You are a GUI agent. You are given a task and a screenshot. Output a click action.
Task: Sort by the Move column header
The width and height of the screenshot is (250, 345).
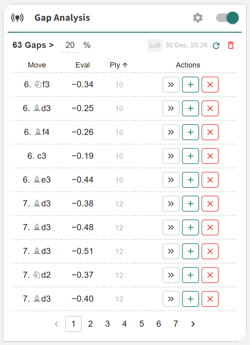tap(37, 65)
